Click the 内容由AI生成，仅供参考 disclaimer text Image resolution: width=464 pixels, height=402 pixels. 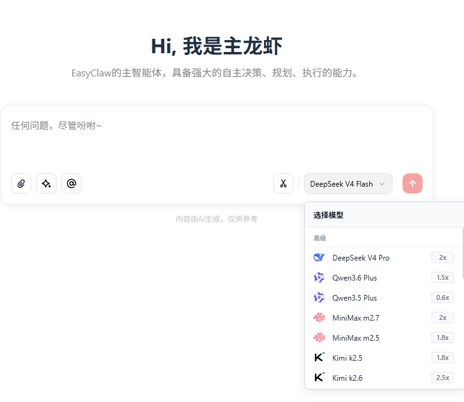pos(216,219)
